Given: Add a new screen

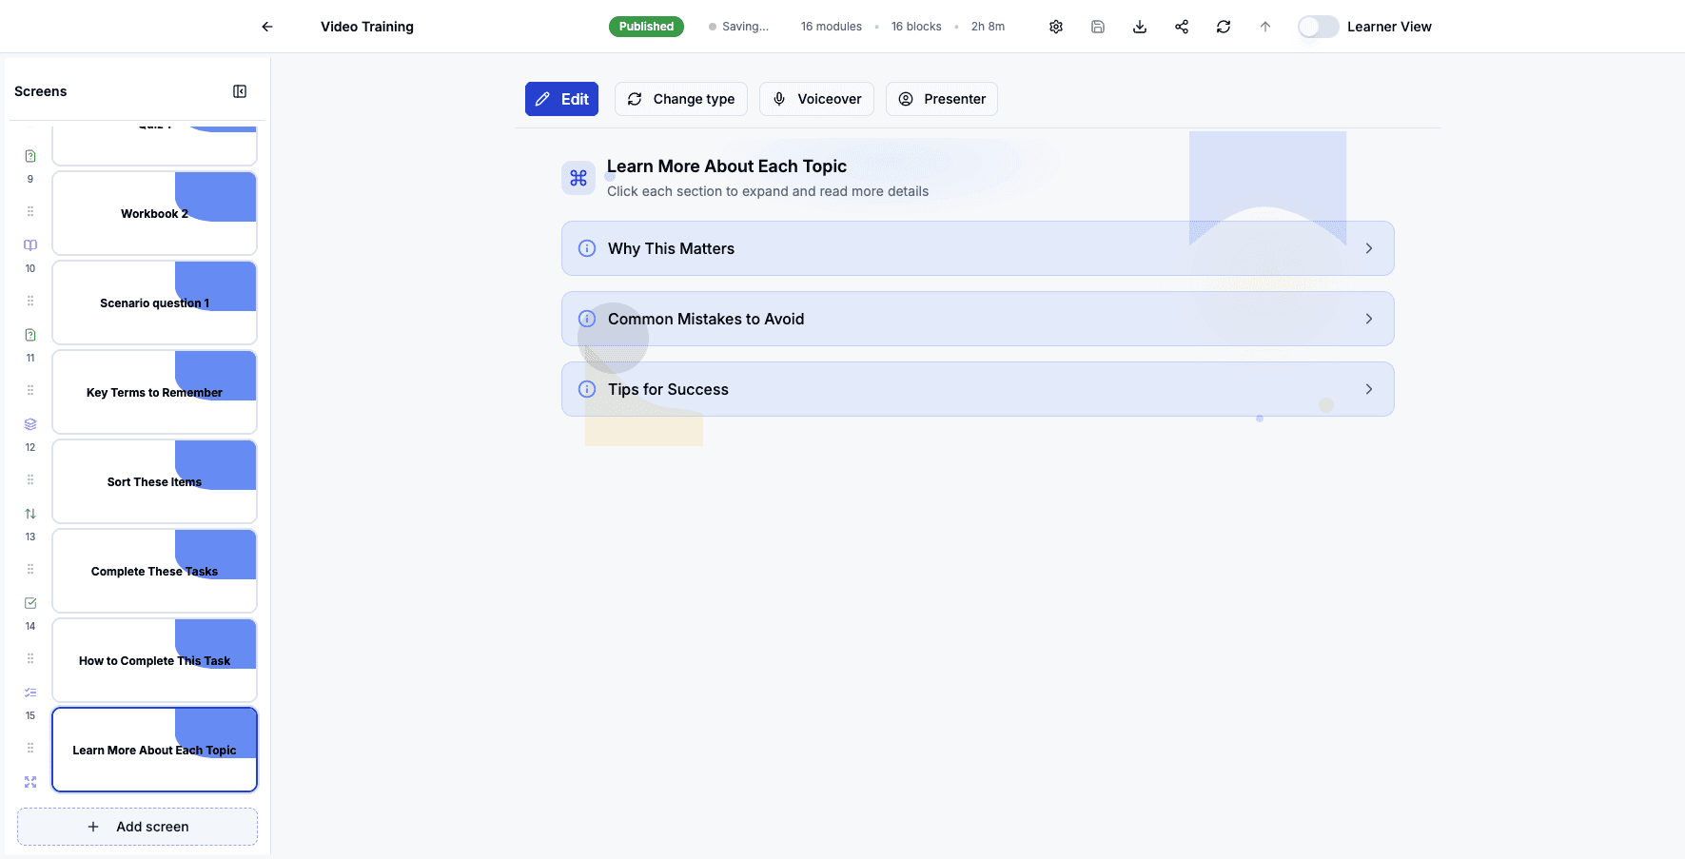Looking at the screenshot, I should pyautogui.click(x=137, y=827).
